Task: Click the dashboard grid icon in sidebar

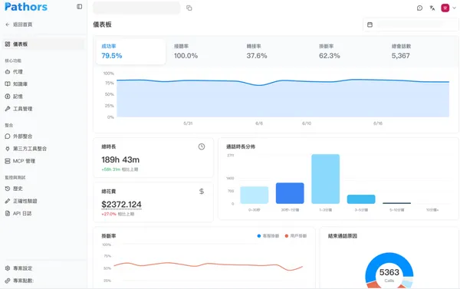Action: click(8, 44)
